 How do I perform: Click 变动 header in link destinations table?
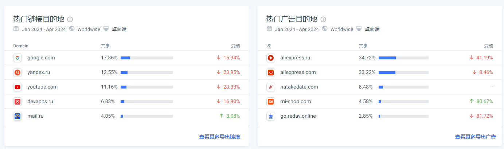pos(235,46)
